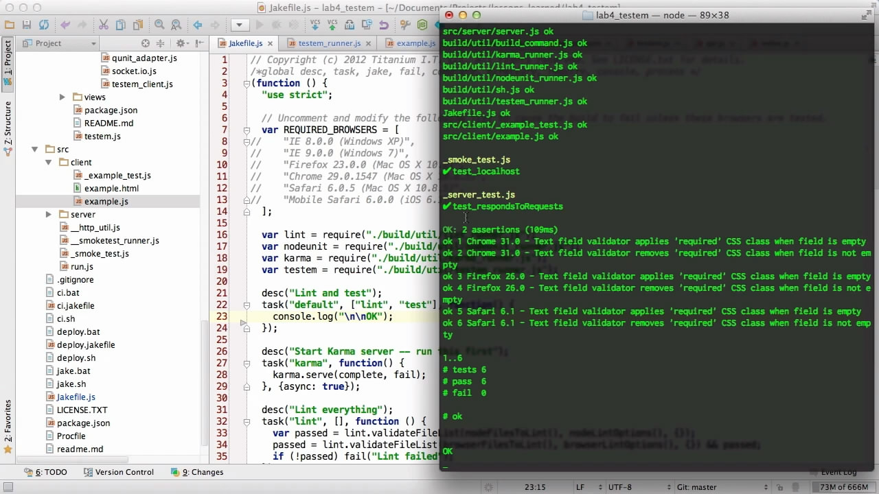Click the Replace magnifier icon
This screenshot has width=879, height=494.
176,25
